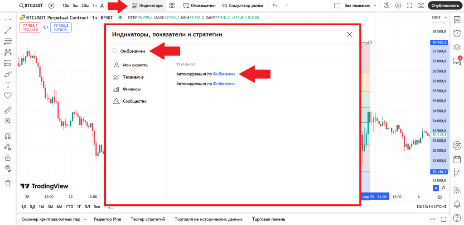Open the calendar icon in right sidebar
This screenshot has width=464, height=225.
coord(457,159)
